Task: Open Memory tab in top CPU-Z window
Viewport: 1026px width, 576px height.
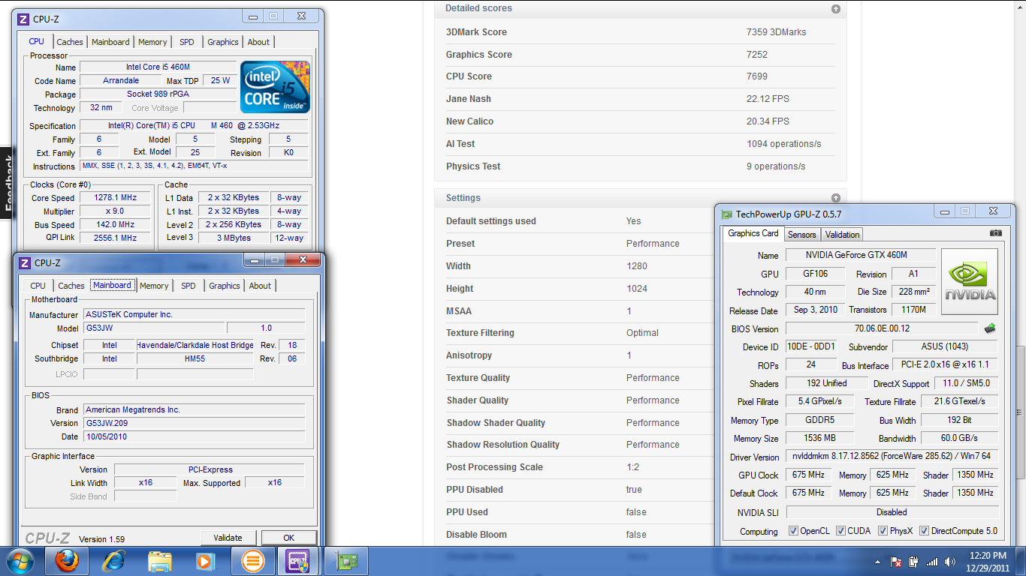Action: 152,42
